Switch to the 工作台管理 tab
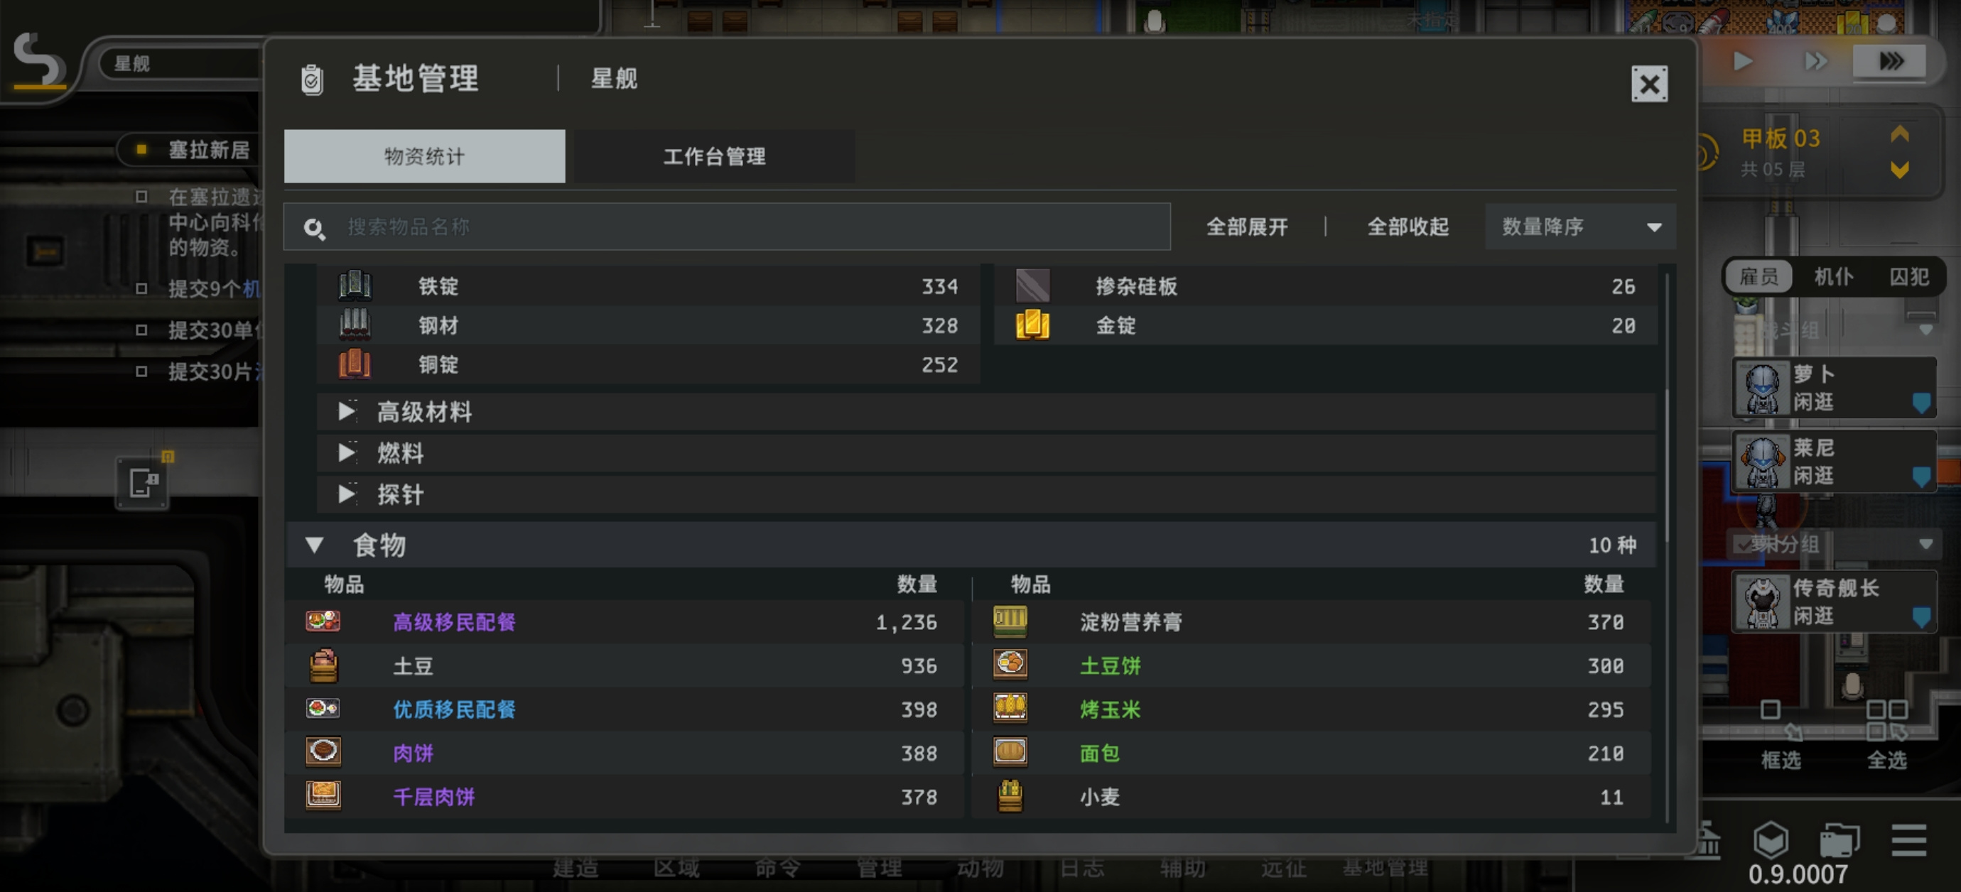The width and height of the screenshot is (1961, 892). (x=714, y=156)
